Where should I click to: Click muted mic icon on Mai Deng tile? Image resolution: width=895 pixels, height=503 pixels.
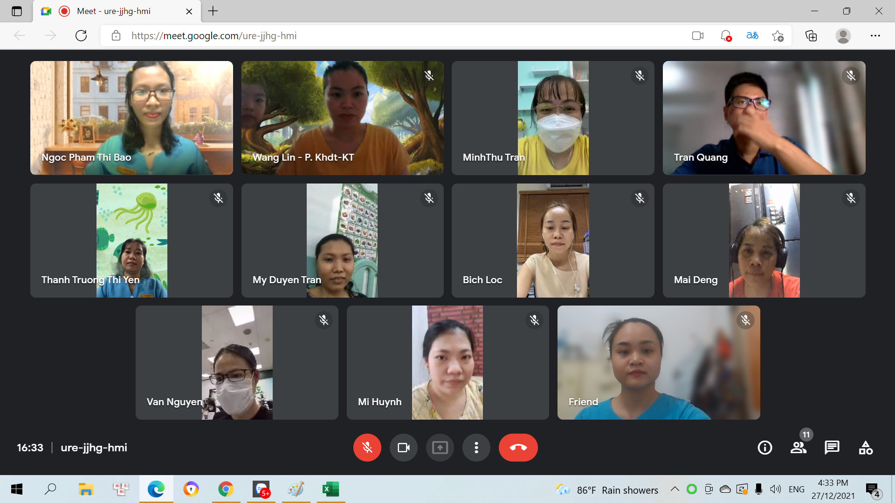851,198
